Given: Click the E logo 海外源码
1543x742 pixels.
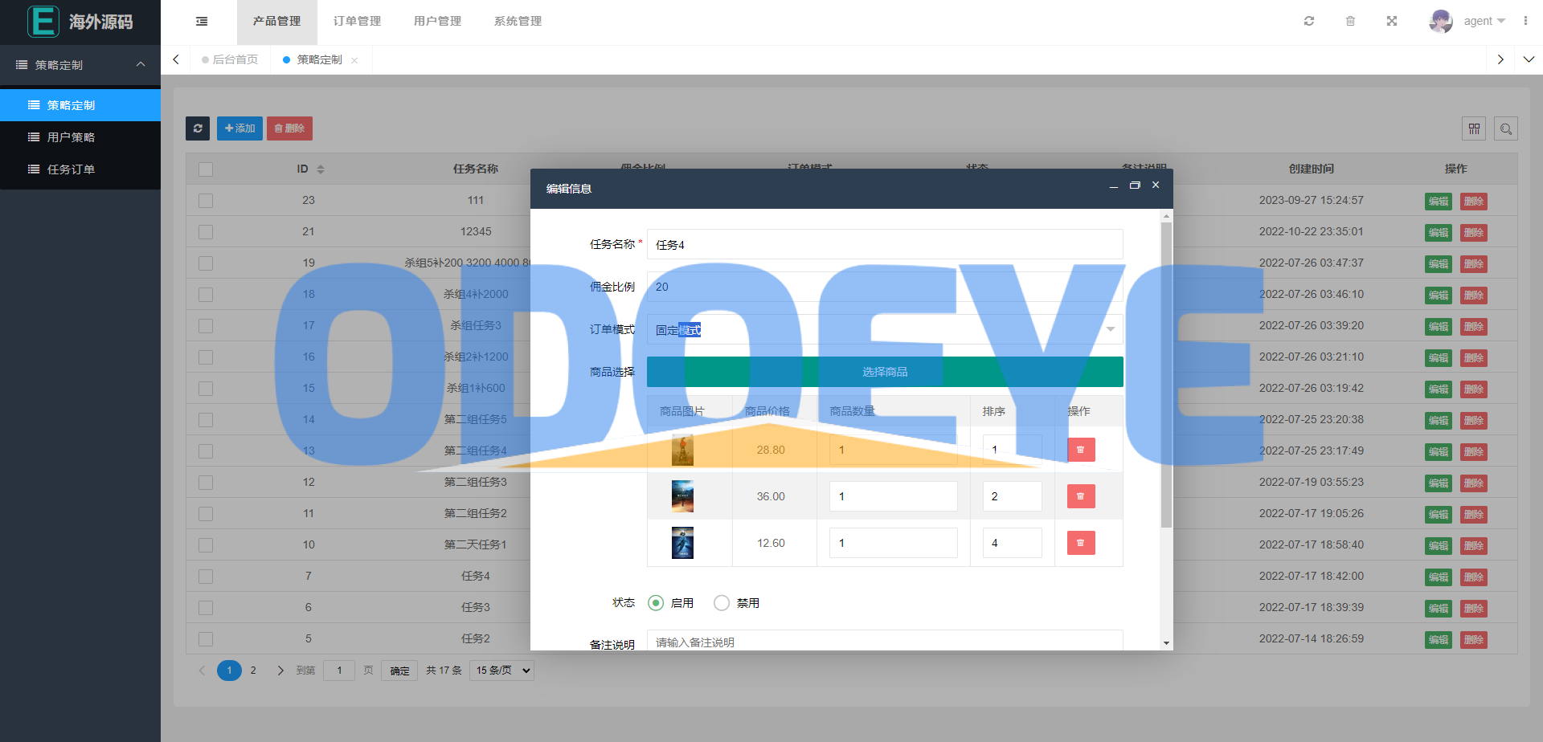Looking at the screenshot, I should click(x=80, y=22).
